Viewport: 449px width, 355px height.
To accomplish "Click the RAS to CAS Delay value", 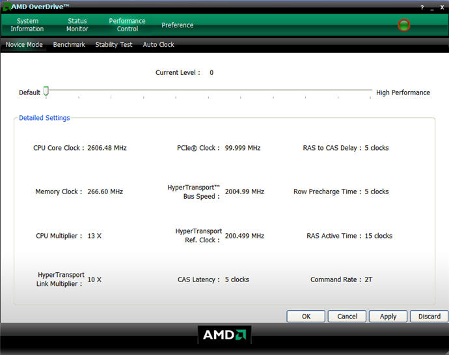I will point(377,148).
